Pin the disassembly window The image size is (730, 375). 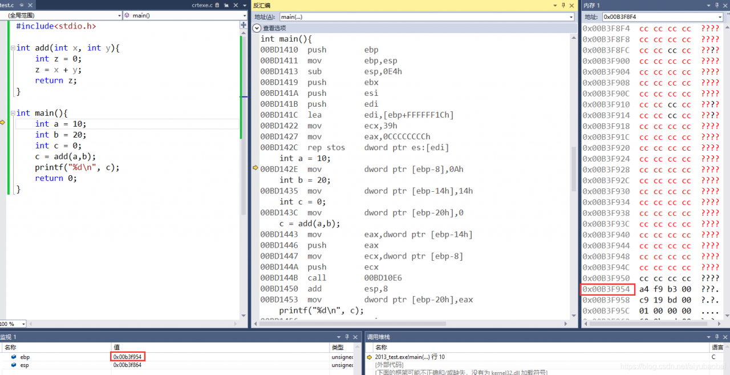tap(563, 5)
